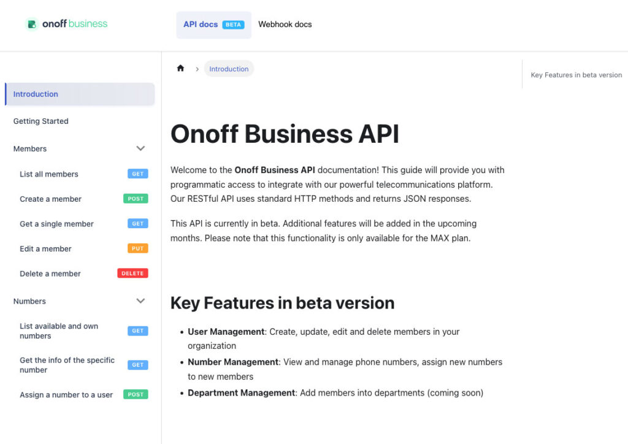This screenshot has height=444, width=628.
Task: Select List available and own numbers
Action: (59, 331)
